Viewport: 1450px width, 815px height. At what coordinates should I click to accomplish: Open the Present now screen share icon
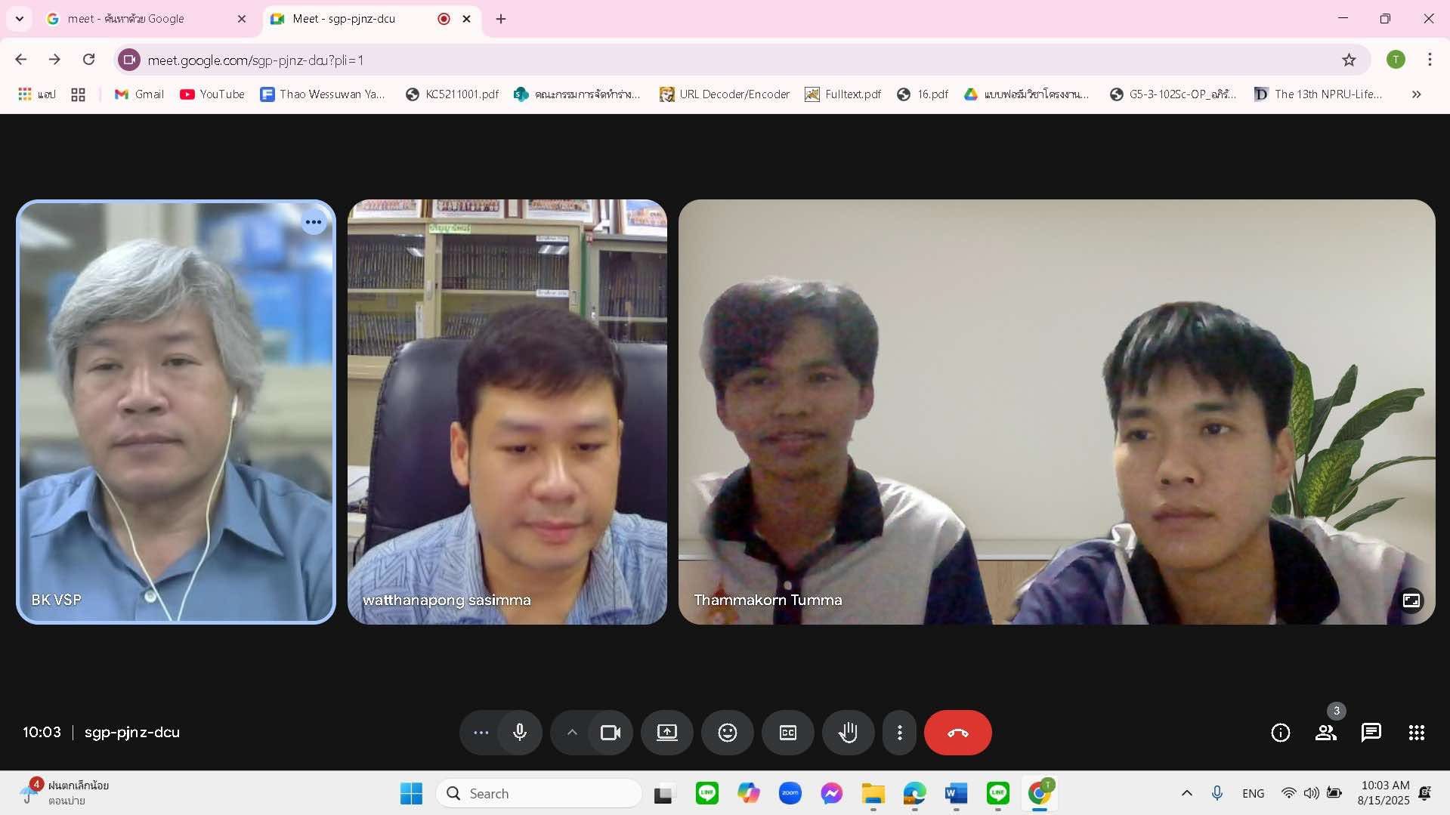(666, 732)
